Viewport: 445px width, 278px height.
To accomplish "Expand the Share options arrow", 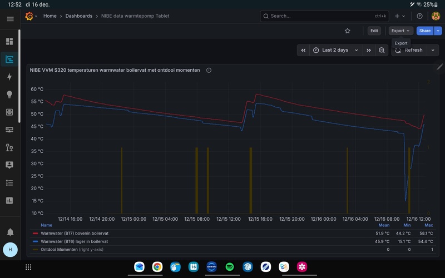I will 438,31.
